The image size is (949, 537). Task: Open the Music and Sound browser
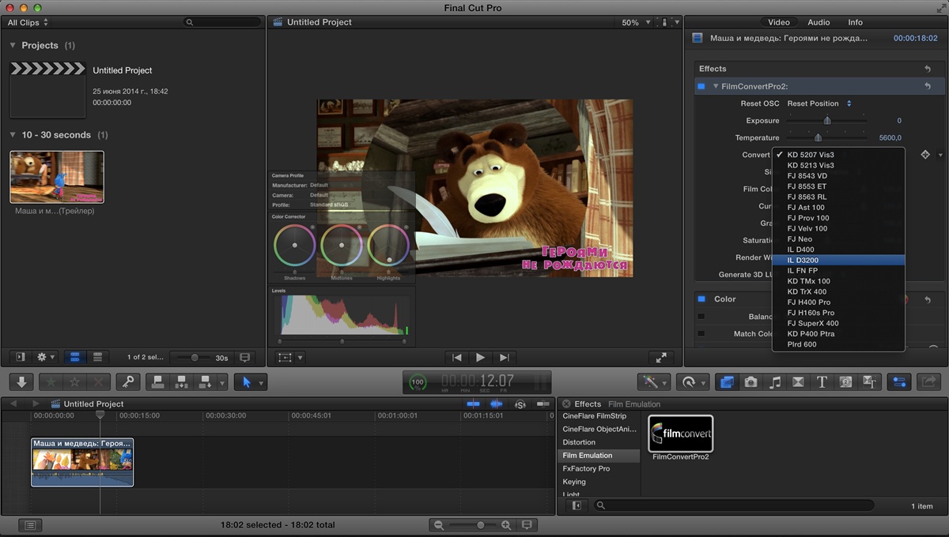(x=775, y=382)
